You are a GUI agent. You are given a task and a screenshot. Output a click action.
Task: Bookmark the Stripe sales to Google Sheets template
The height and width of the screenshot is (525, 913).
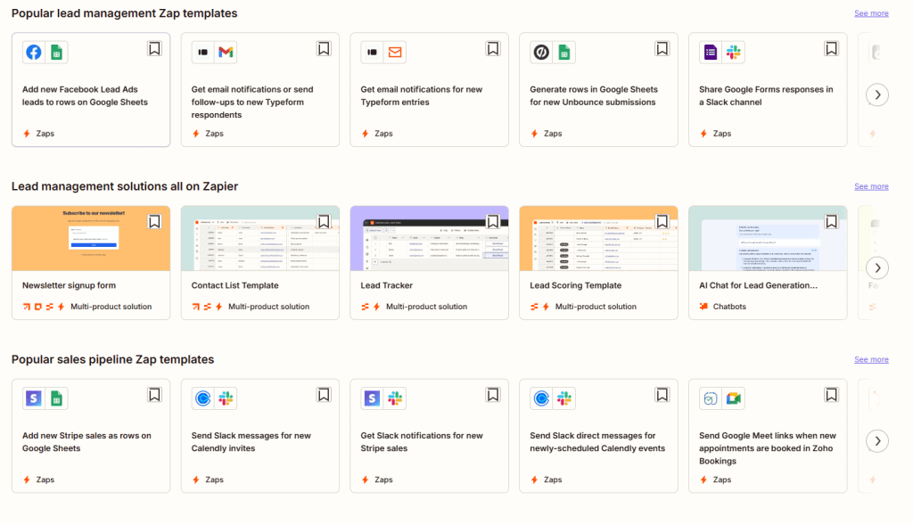click(154, 395)
